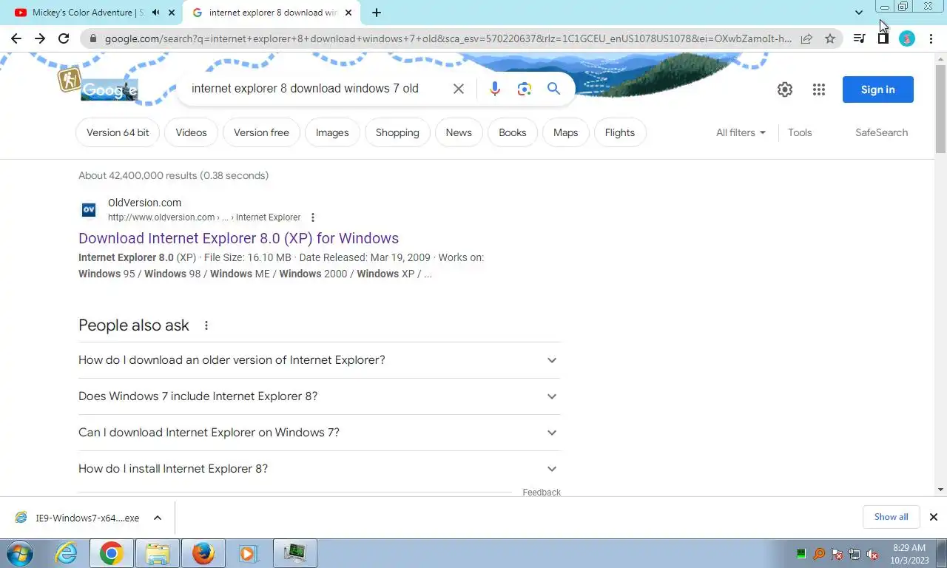The width and height of the screenshot is (947, 568).
Task: Show all downloads
Action: coord(891,517)
